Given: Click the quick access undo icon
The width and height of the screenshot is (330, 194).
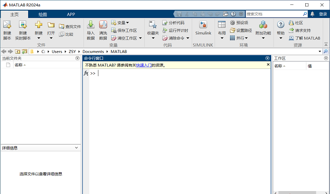Looking at the screenshot, I should pyautogui.click(x=210, y=14).
